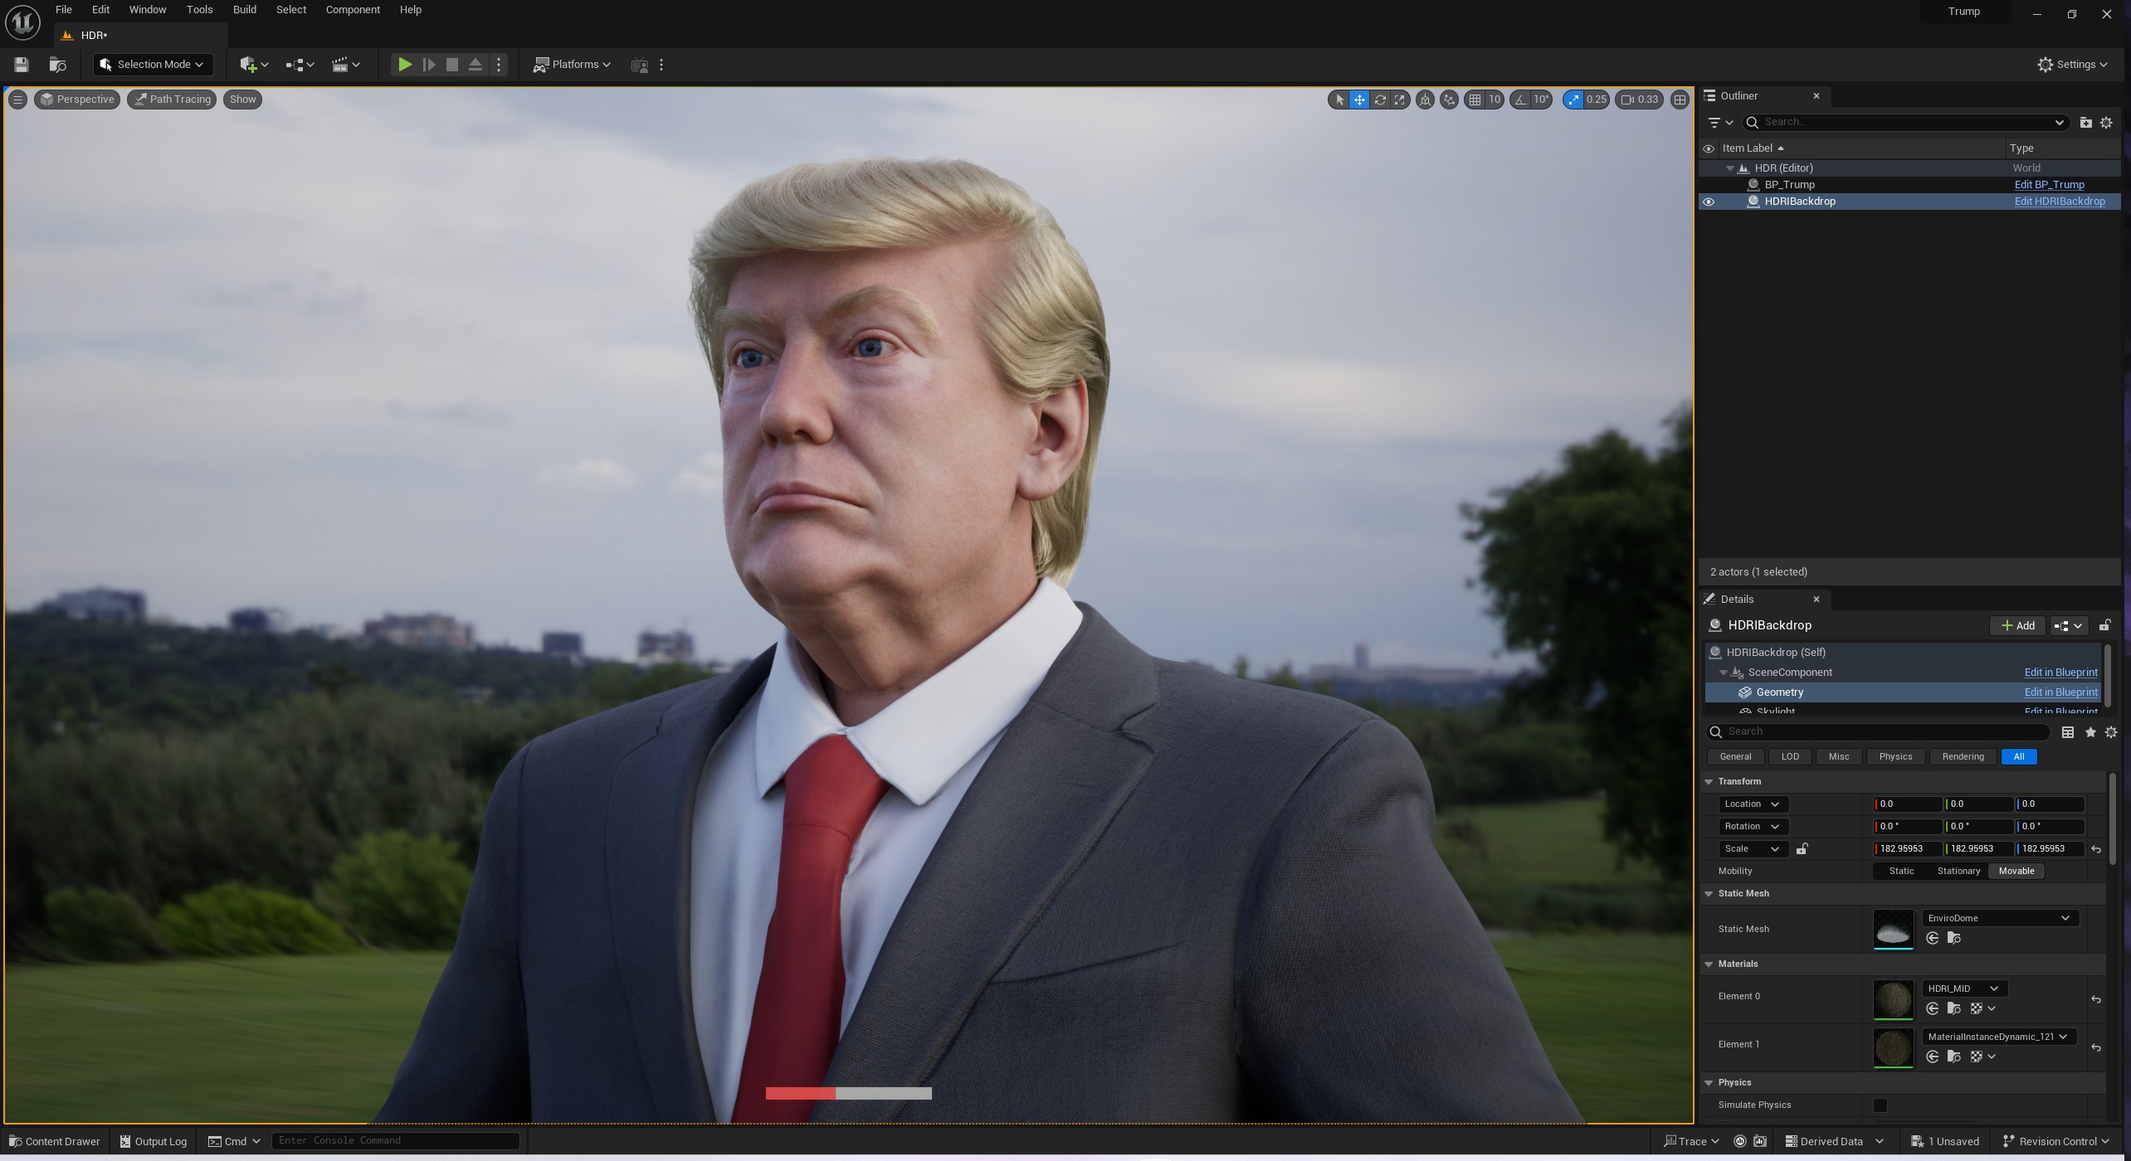The height and width of the screenshot is (1161, 2131).
Task: Toggle scale snapping icon in viewport
Action: (x=1573, y=100)
